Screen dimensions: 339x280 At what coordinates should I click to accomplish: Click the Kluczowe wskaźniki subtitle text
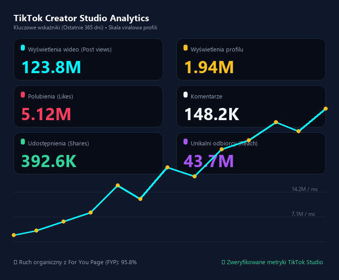(x=85, y=28)
